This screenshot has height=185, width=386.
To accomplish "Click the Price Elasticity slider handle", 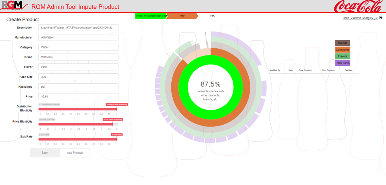I will tap(113, 124).
